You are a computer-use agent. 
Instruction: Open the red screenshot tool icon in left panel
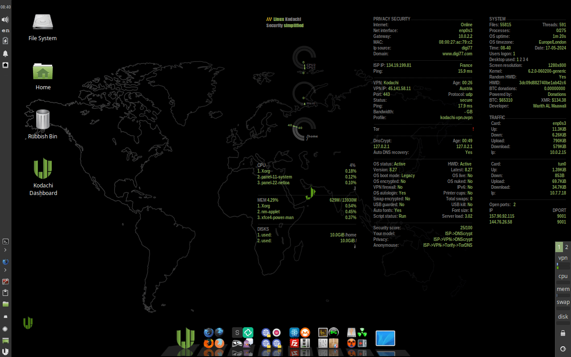point(6,282)
